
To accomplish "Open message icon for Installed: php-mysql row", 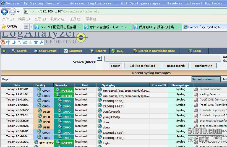I will (196, 110).
